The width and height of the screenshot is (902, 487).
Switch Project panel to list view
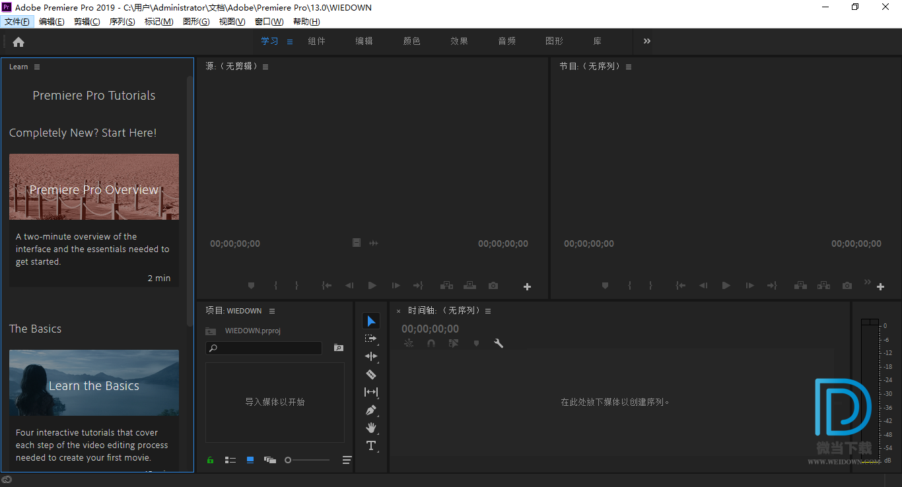click(230, 460)
